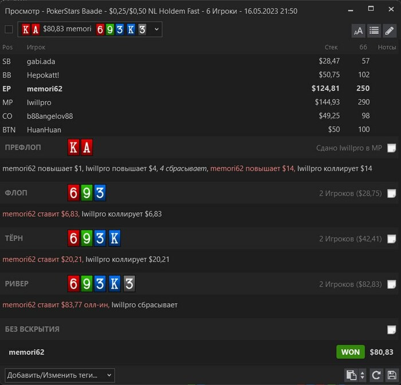Viewport: 401px width, 385px height.
Task: Add a note on the ТЁРН street
Action: click(x=391, y=239)
